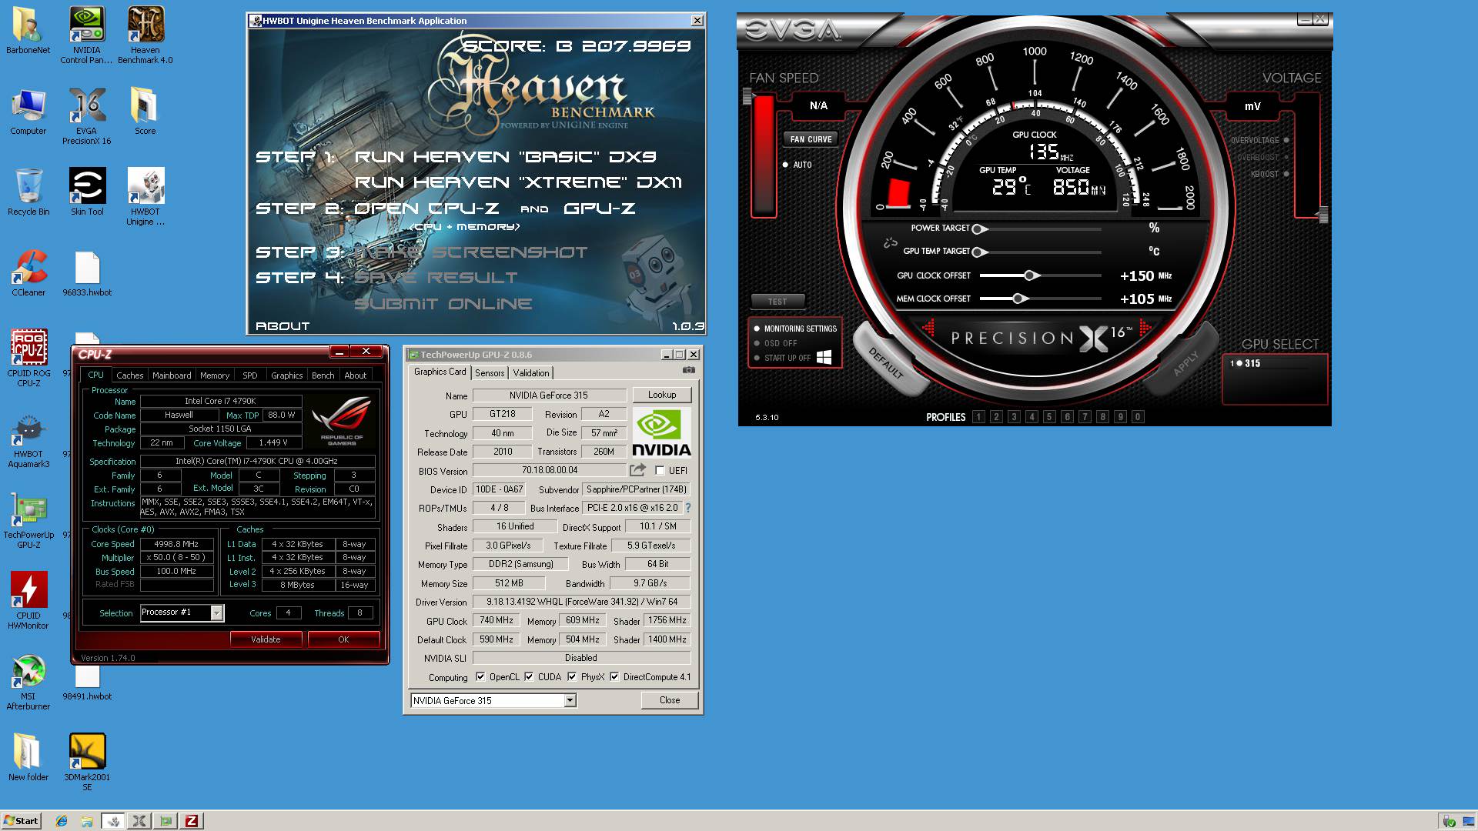Switch to Precision X taskbar button
This screenshot has height=831, width=1478.
coord(139,821)
